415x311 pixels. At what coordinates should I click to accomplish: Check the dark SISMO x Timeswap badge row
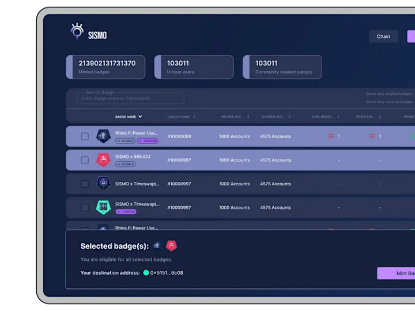click(85, 184)
